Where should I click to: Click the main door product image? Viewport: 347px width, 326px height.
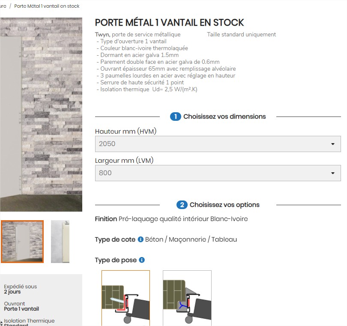(x=41, y=114)
